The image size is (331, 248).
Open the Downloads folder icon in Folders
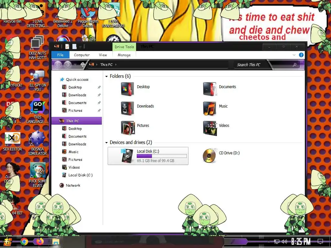coord(127,108)
